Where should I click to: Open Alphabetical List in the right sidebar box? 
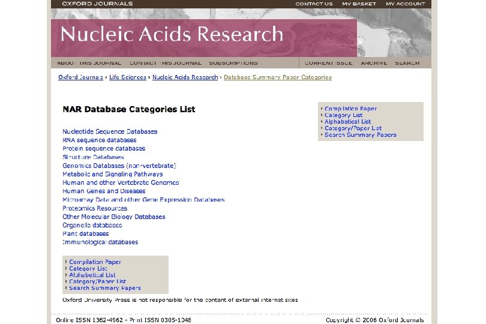348,122
